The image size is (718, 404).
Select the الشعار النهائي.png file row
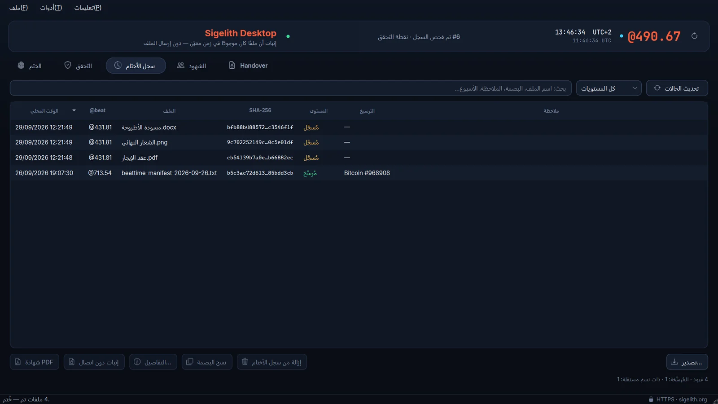click(359, 142)
